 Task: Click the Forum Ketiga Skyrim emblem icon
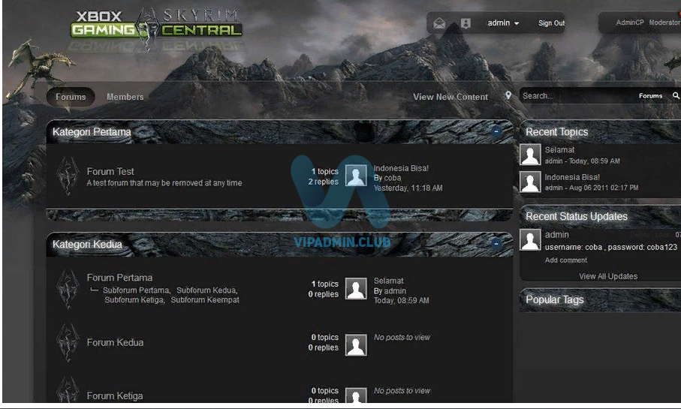(x=68, y=389)
